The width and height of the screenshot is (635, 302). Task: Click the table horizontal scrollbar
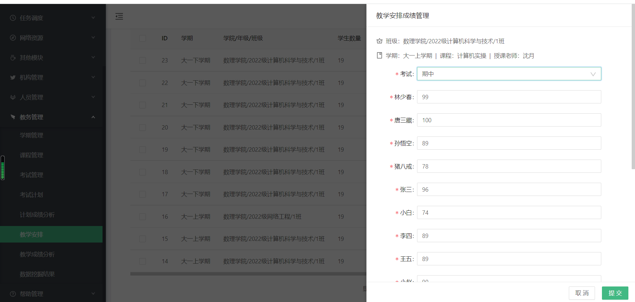point(248,274)
